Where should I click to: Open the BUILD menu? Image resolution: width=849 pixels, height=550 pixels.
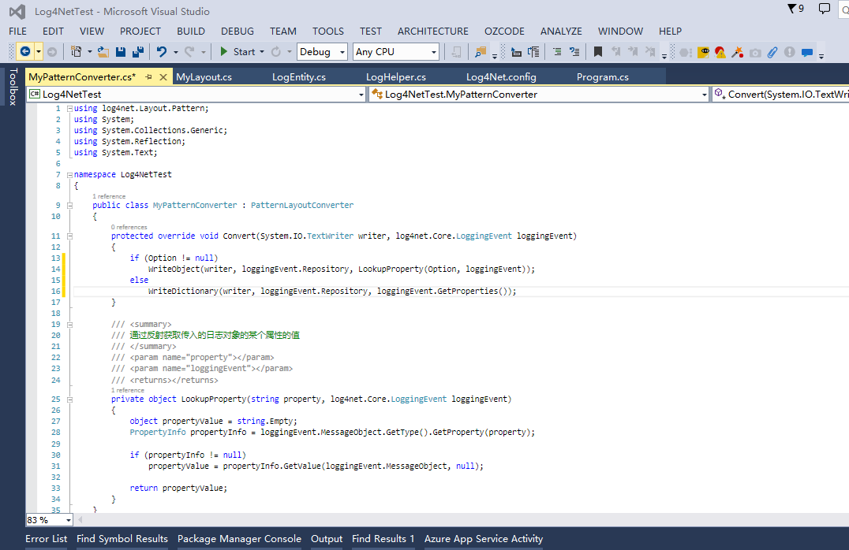point(191,32)
